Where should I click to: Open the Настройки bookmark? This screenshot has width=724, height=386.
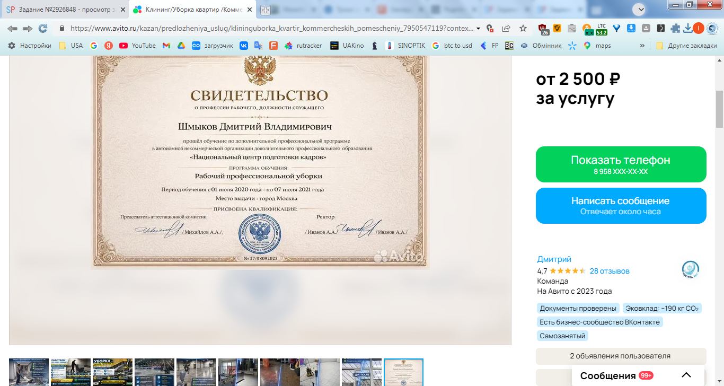(x=30, y=46)
